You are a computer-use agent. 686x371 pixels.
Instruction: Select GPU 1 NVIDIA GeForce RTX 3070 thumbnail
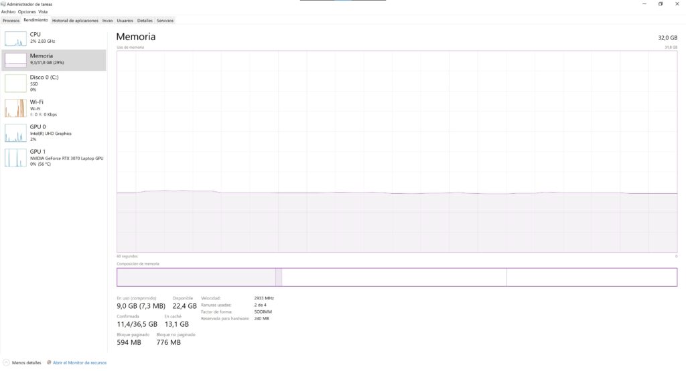click(x=15, y=158)
